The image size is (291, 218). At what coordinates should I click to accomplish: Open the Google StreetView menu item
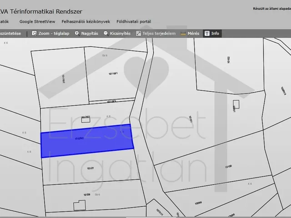(37, 21)
